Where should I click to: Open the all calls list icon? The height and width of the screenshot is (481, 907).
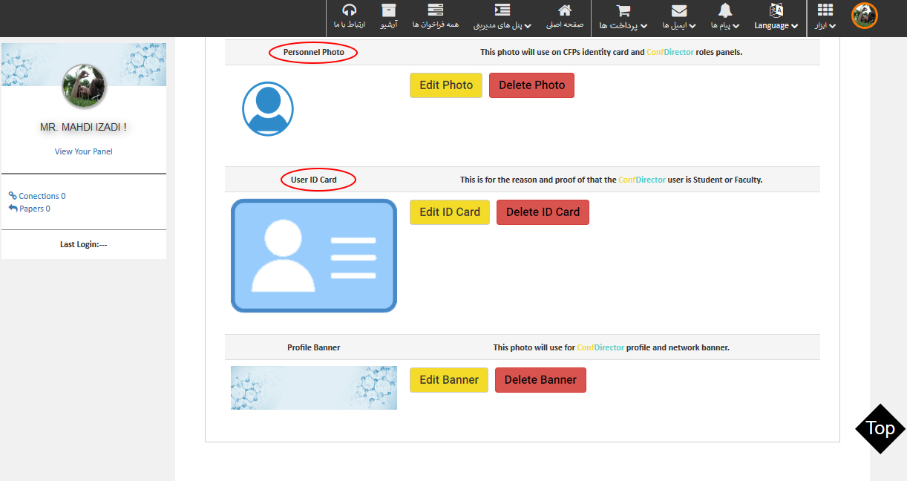(435, 10)
